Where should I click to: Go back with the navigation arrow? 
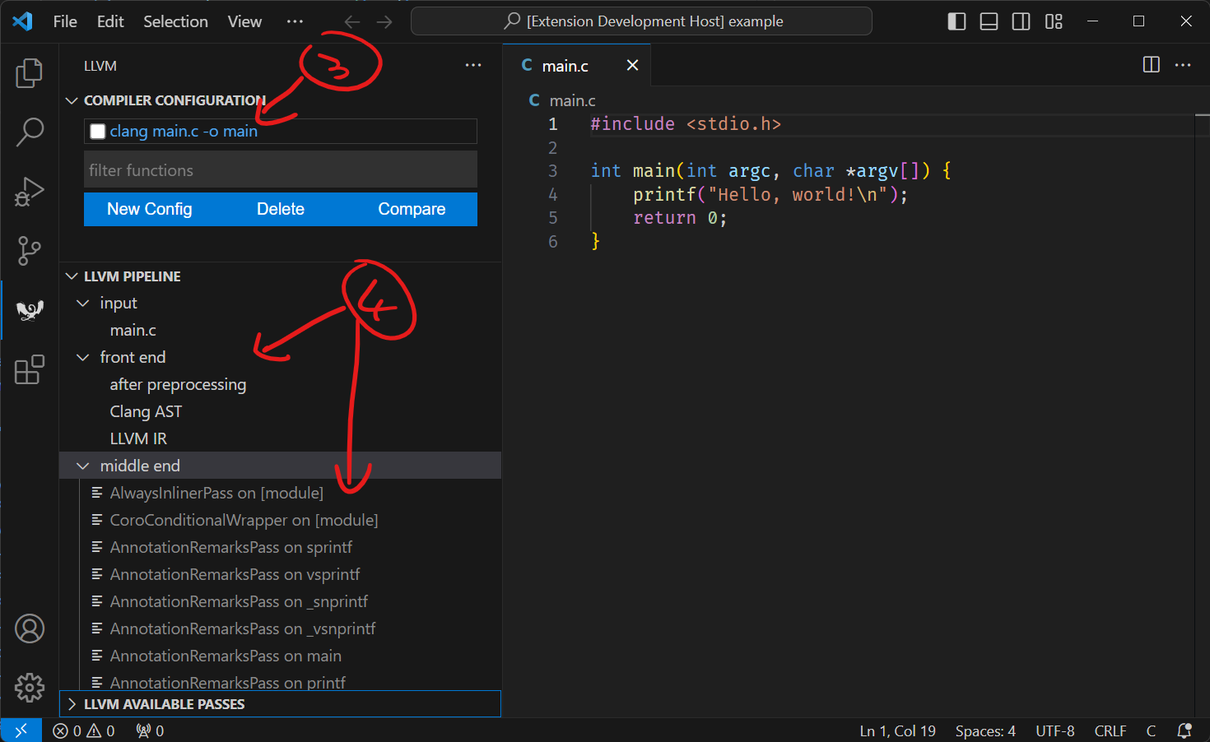point(352,21)
